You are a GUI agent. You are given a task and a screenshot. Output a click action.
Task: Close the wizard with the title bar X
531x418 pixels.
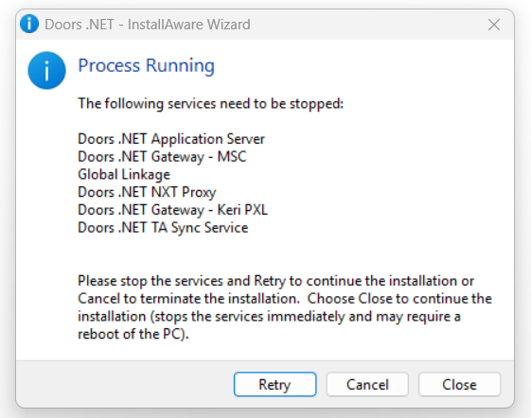pos(494,25)
